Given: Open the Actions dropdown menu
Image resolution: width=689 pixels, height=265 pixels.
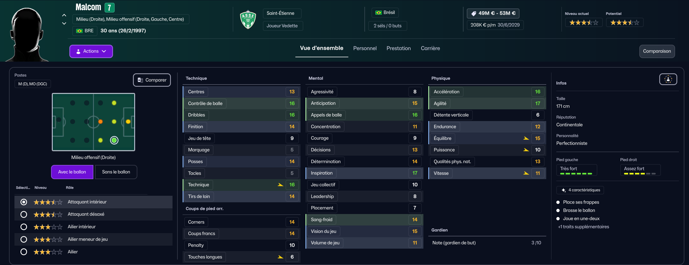Looking at the screenshot, I should (x=91, y=51).
